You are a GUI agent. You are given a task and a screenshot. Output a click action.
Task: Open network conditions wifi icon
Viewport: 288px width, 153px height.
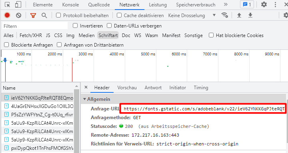[x=225, y=15]
